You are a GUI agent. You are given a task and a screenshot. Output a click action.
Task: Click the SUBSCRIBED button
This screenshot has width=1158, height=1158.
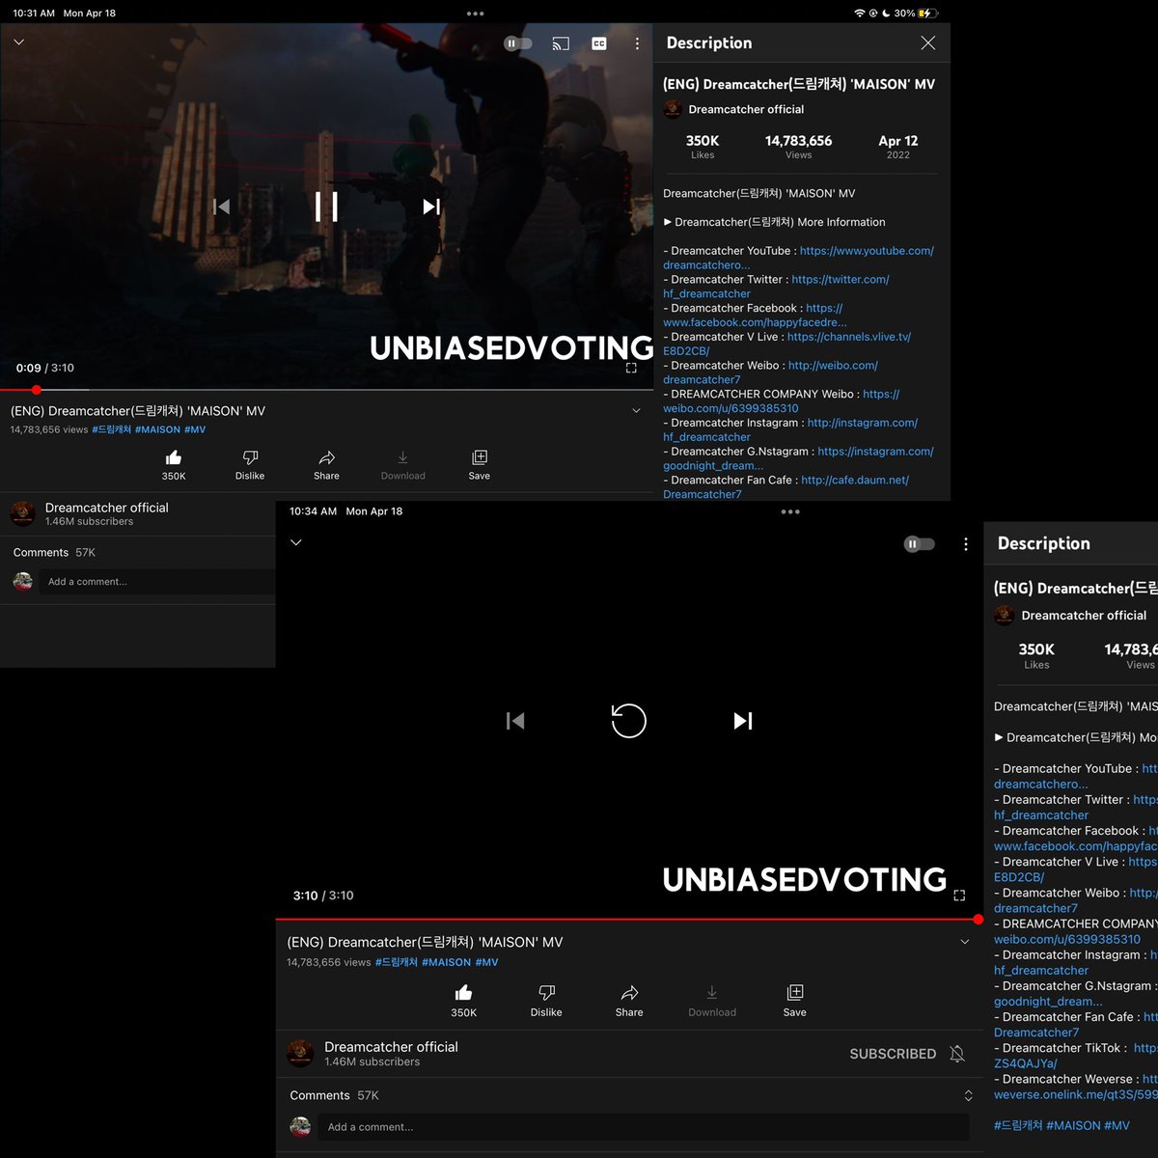(x=893, y=1054)
